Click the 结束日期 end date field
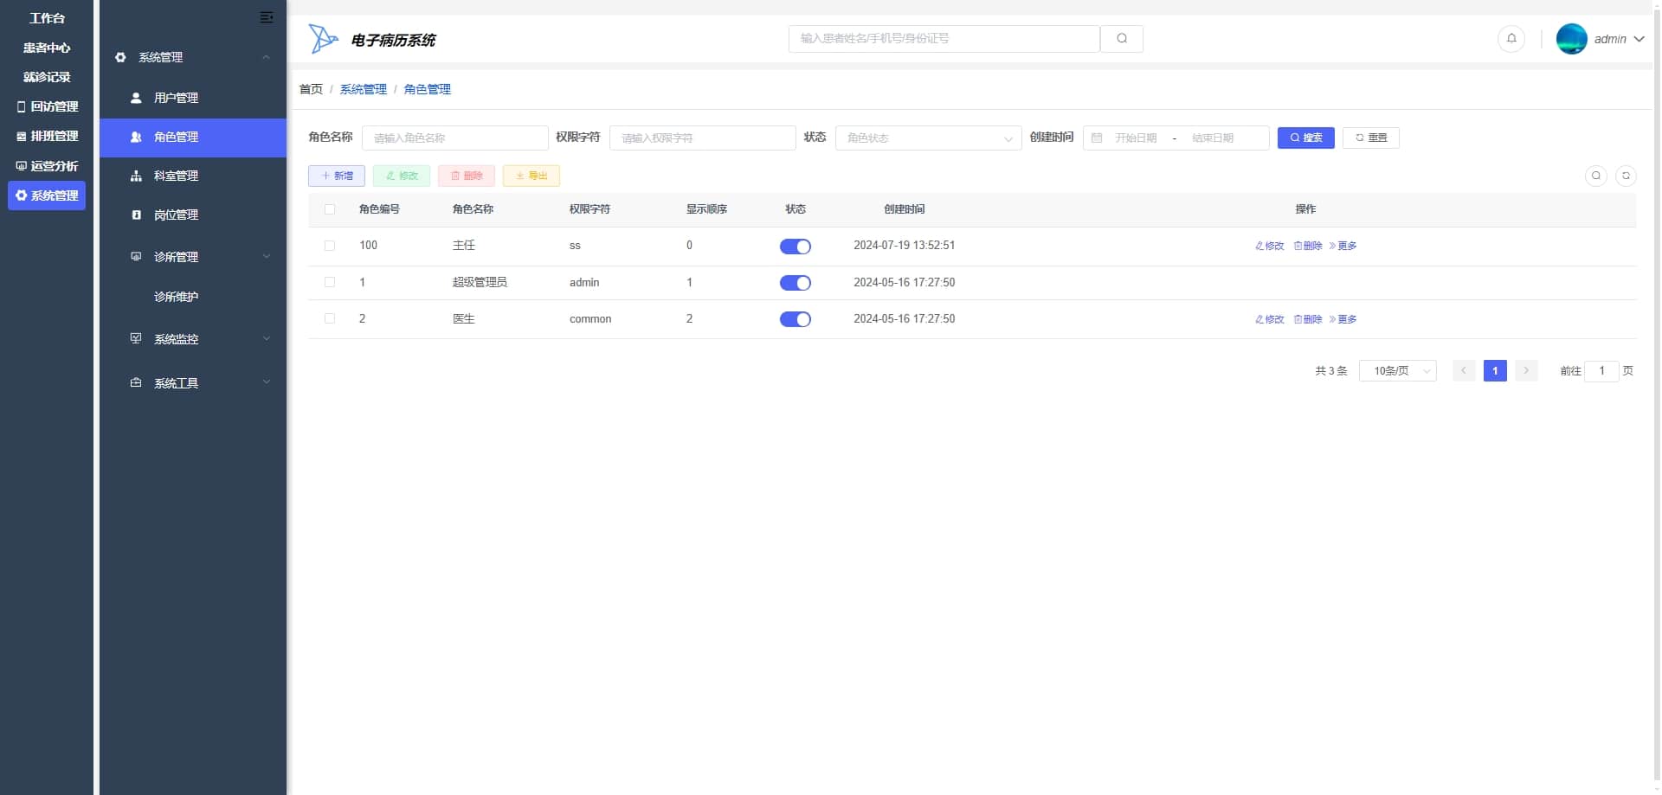Image resolution: width=1662 pixels, height=795 pixels. pos(1213,138)
